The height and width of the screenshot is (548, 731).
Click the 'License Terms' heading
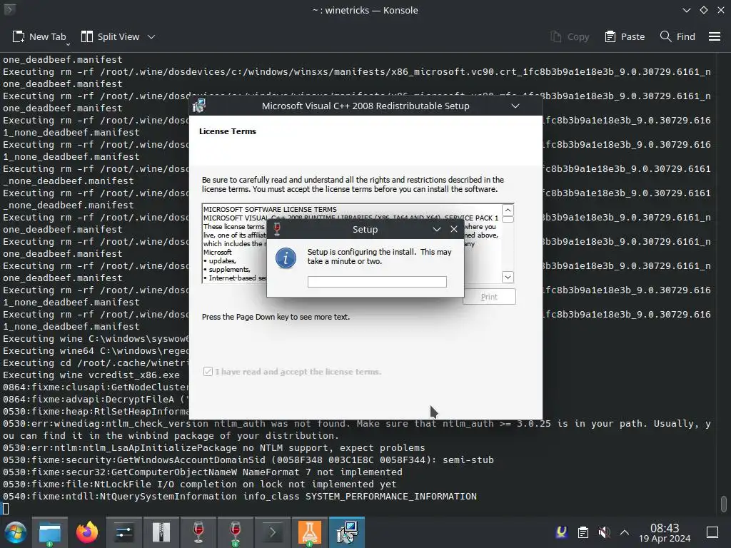(x=228, y=131)
